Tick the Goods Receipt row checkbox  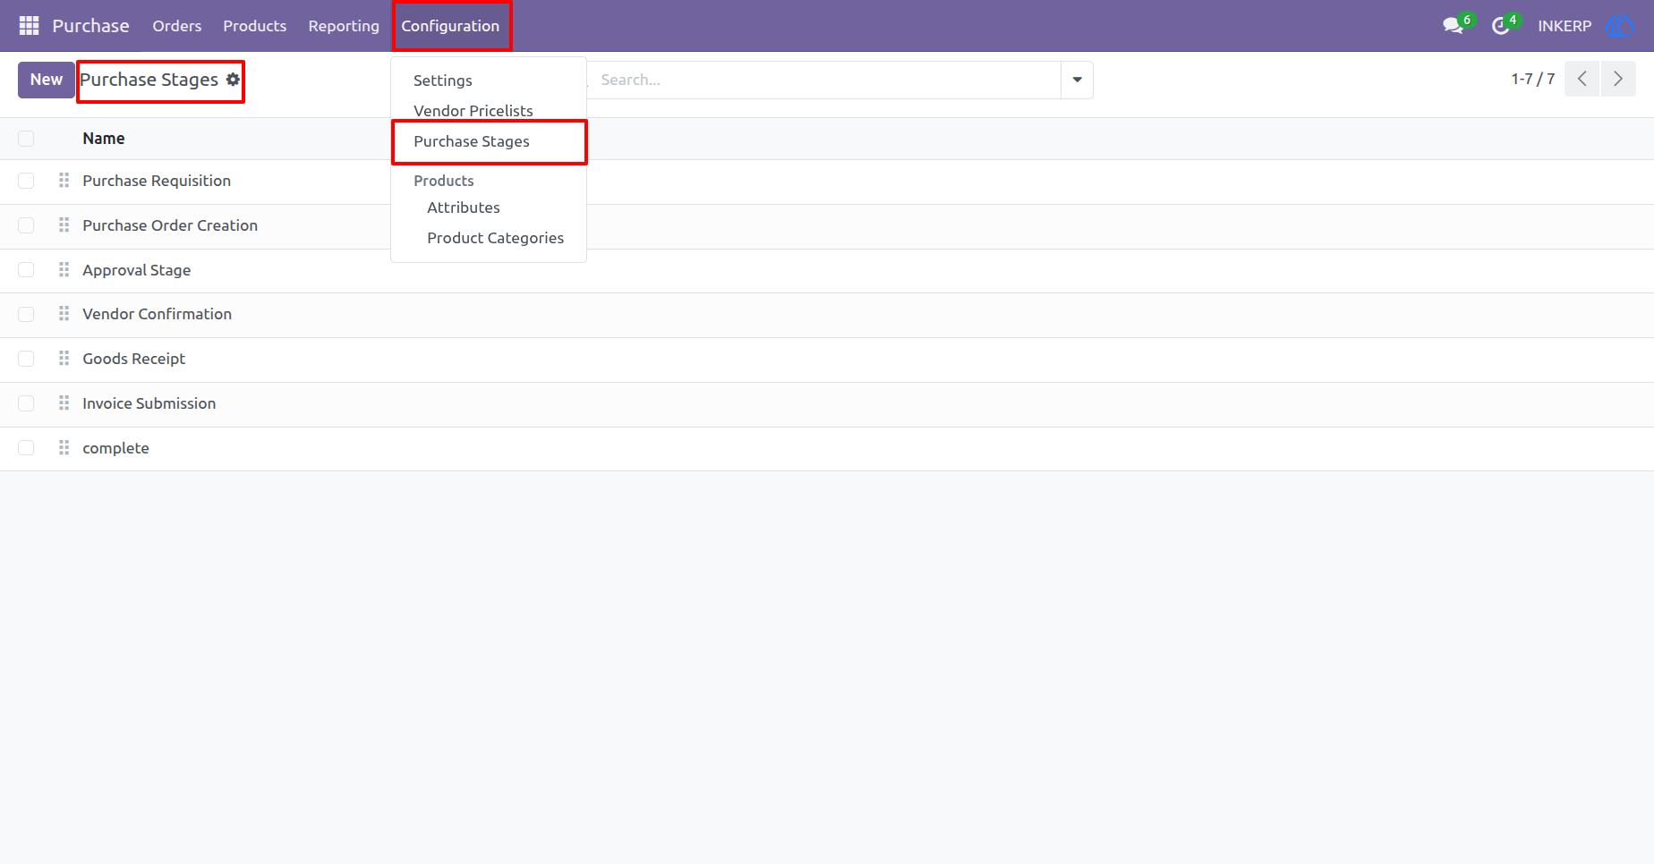(26, 359)
